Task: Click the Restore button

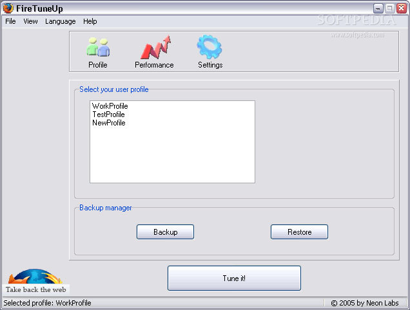Action: click(x=299, y=232)
